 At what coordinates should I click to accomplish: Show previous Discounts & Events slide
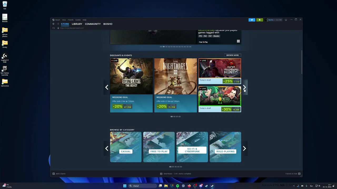pyautogui.click(x=107, y=87)
